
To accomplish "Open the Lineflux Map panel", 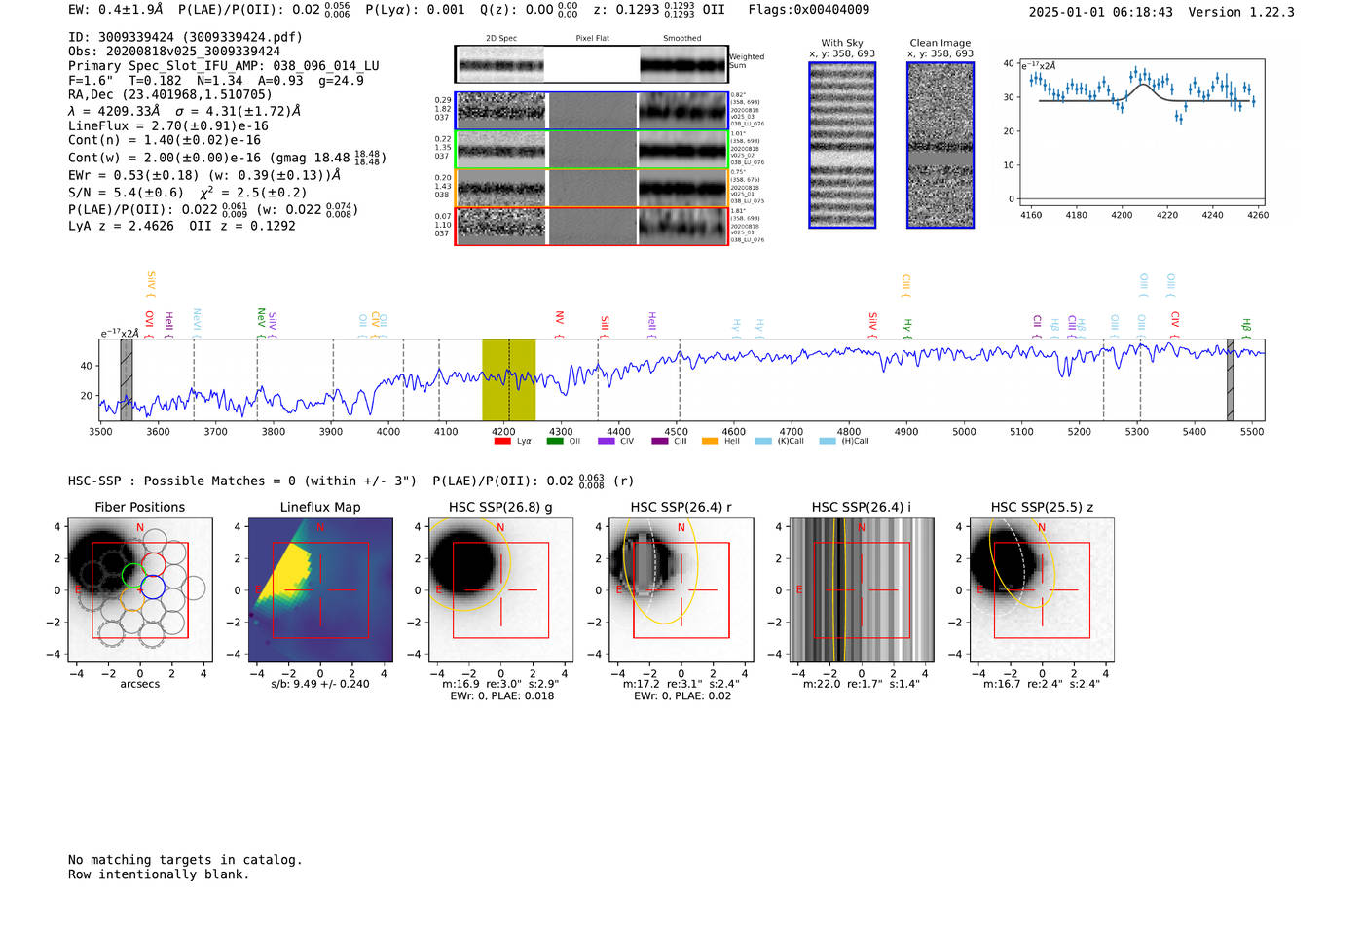I will pos(320,590).
